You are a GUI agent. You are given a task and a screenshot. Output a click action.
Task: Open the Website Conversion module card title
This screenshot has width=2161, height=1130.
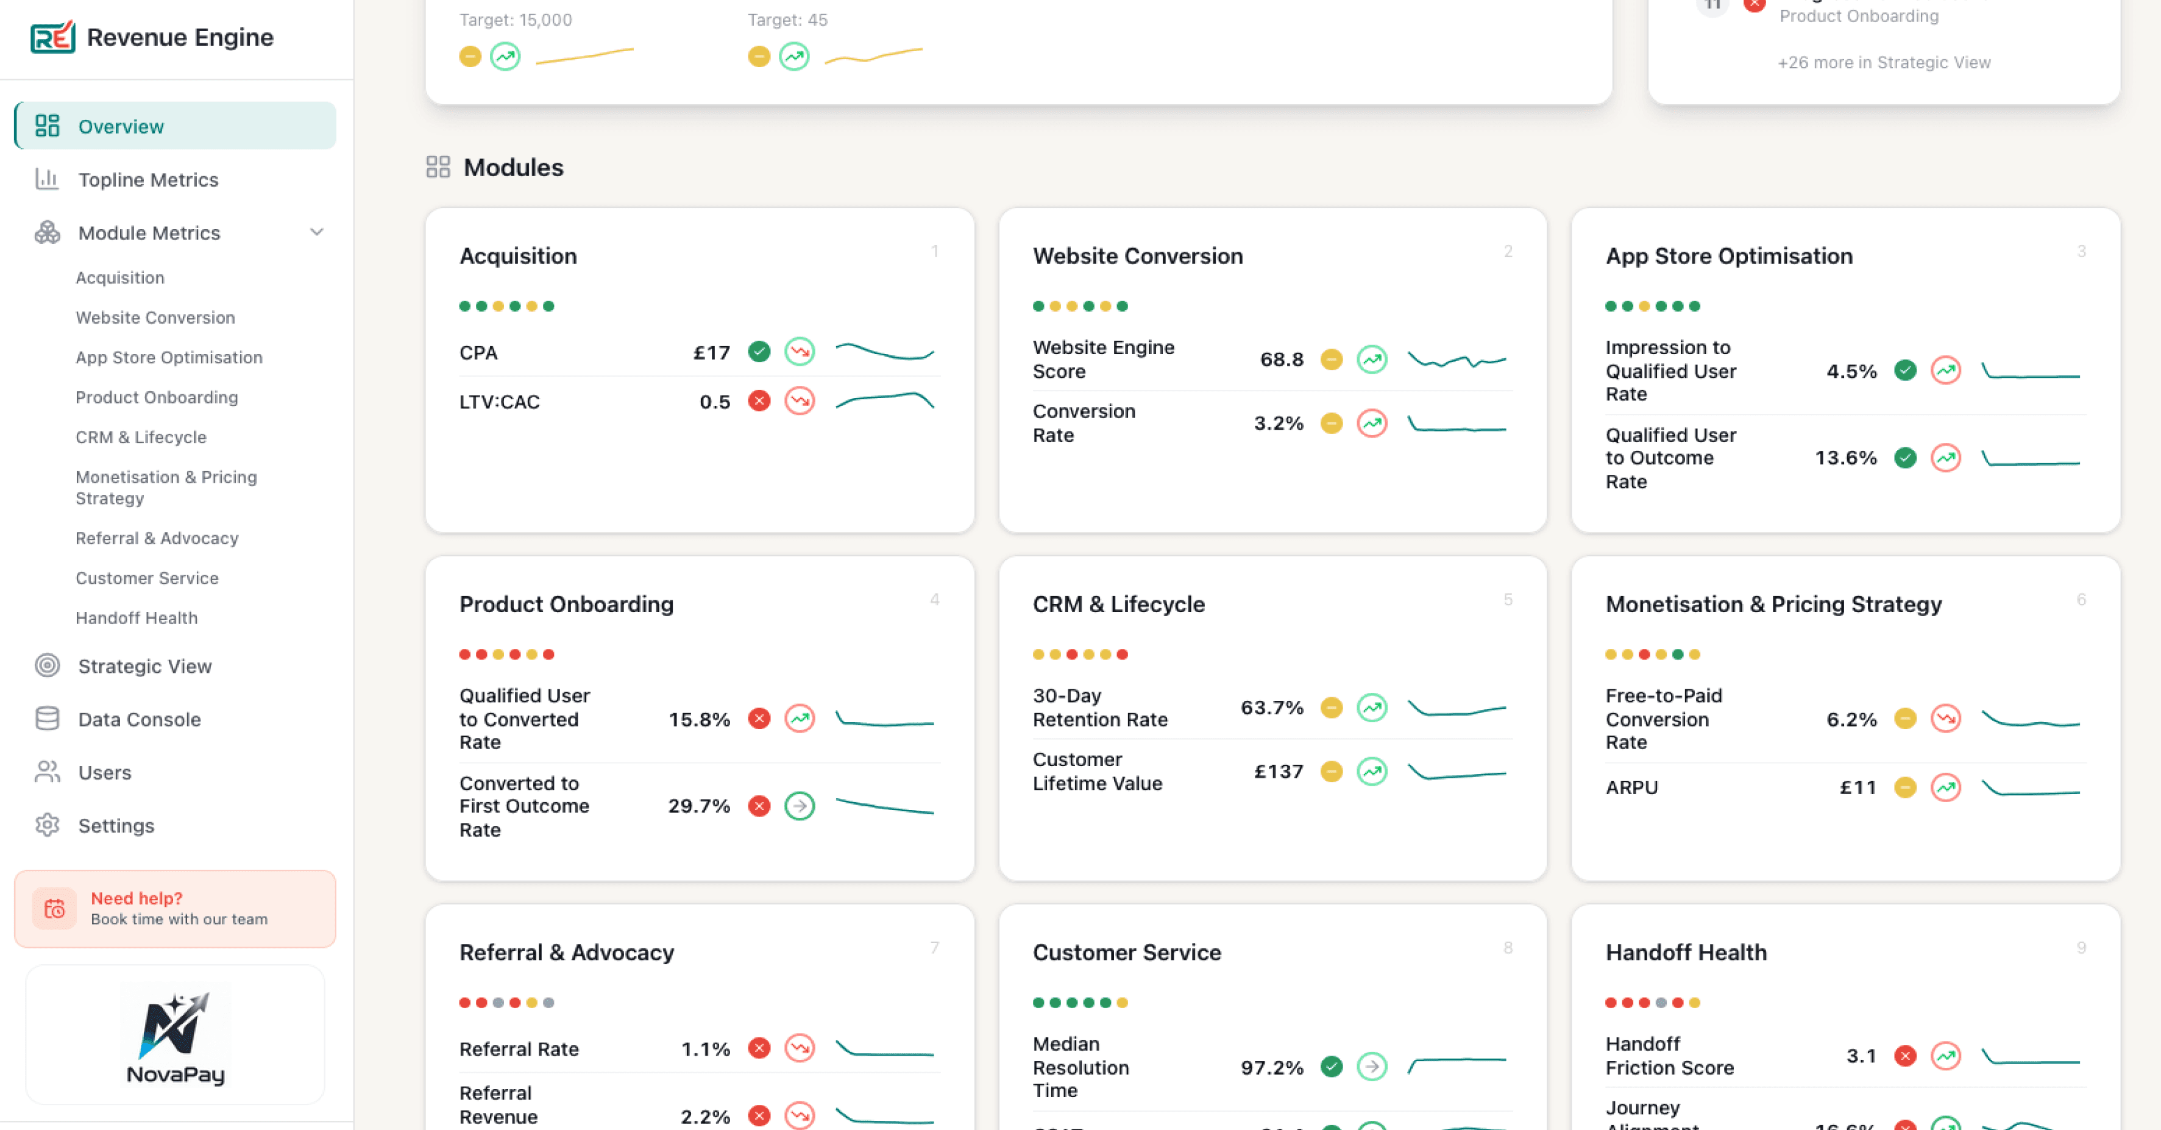coord(1137,256)
